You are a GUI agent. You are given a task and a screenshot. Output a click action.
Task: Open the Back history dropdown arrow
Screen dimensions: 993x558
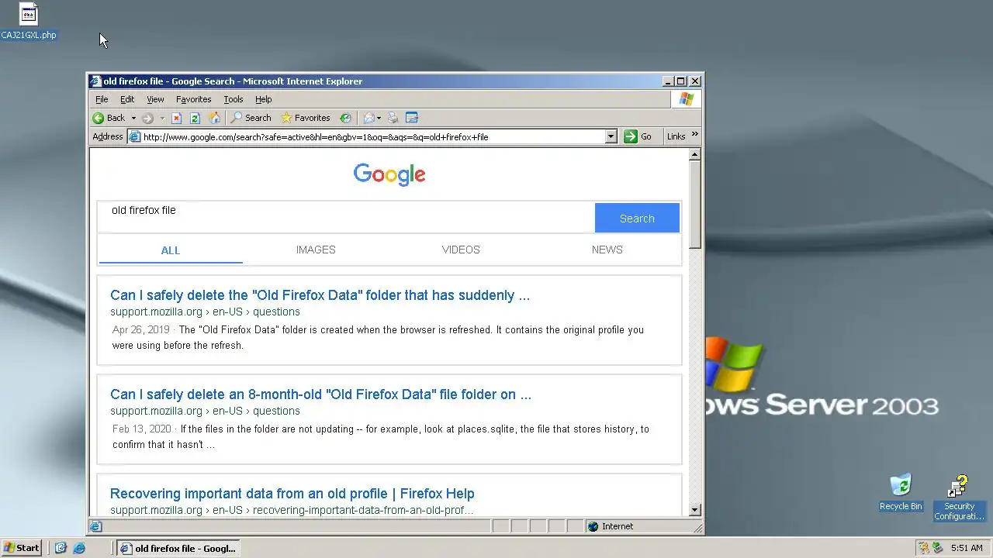point(133,118)
